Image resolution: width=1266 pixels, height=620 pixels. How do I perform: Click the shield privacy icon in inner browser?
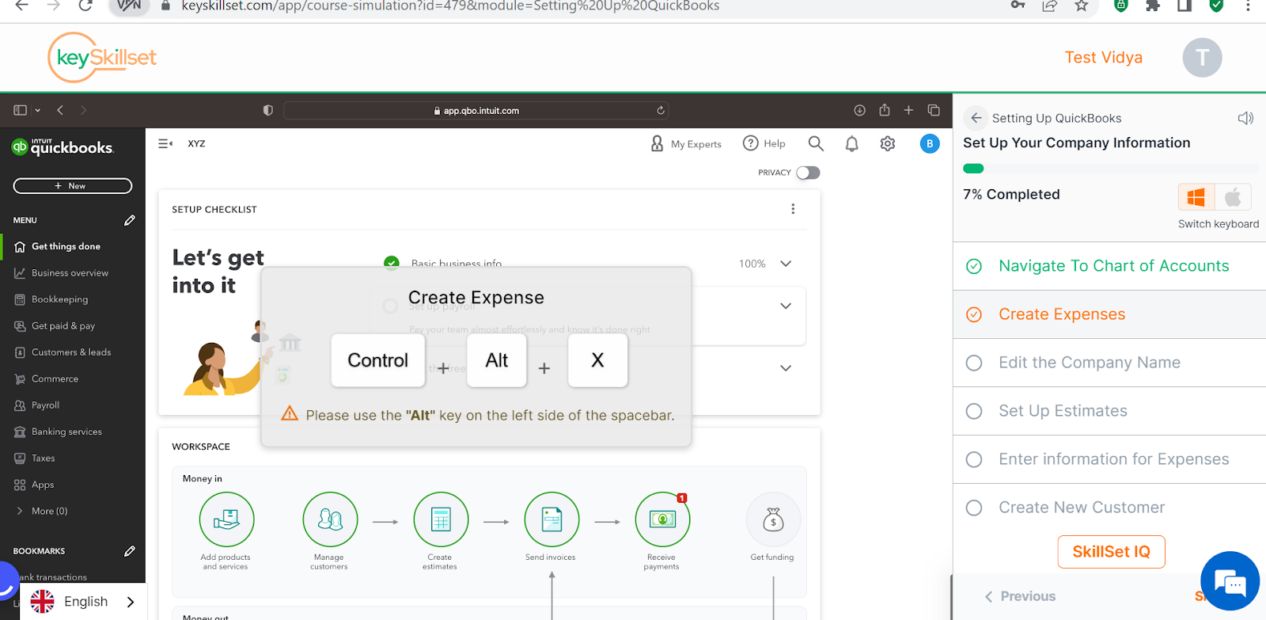click(268, 110)
